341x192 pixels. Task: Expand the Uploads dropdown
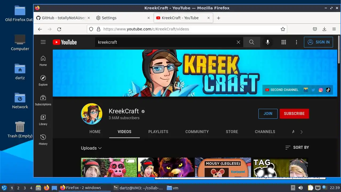tap(91, 148)
